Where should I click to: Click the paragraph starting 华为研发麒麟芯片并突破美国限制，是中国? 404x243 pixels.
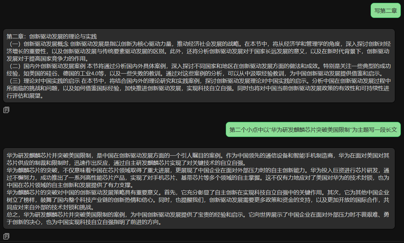tap(198, 159)
